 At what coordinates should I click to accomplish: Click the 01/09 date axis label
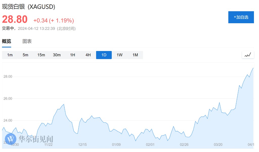(x=116, y=145)
